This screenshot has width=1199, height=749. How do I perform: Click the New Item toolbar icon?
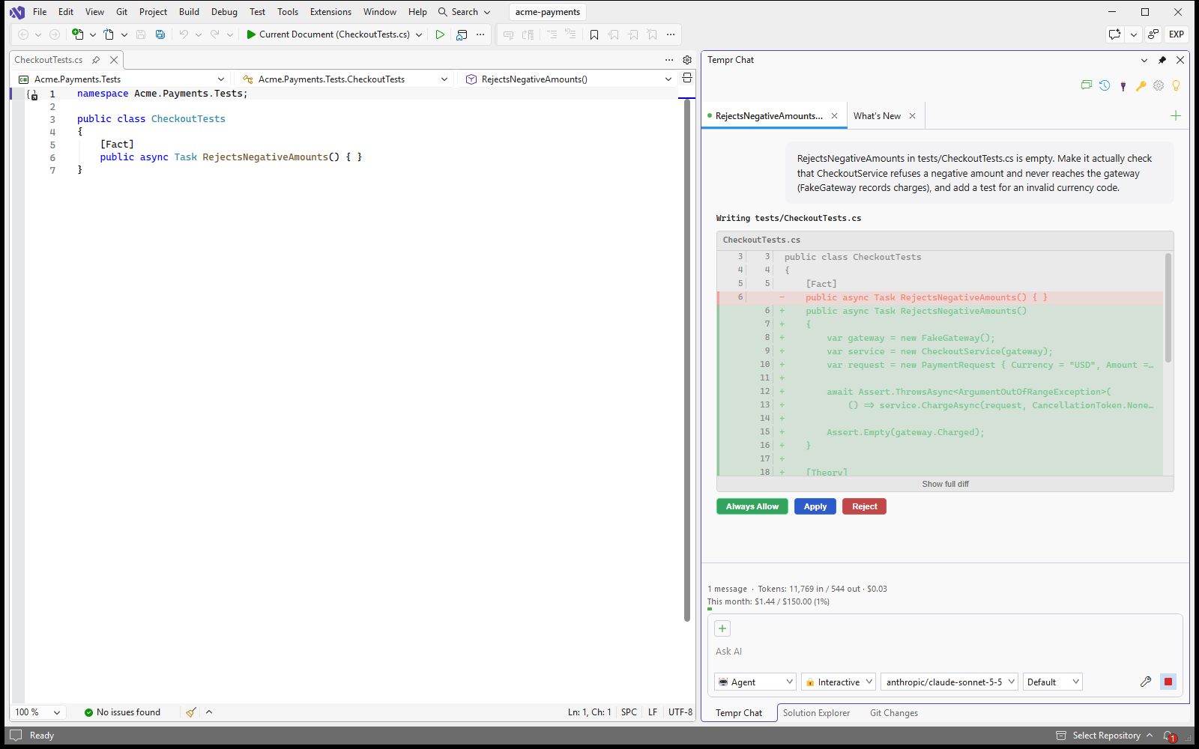pyautogui.click(x=77, y=34)
